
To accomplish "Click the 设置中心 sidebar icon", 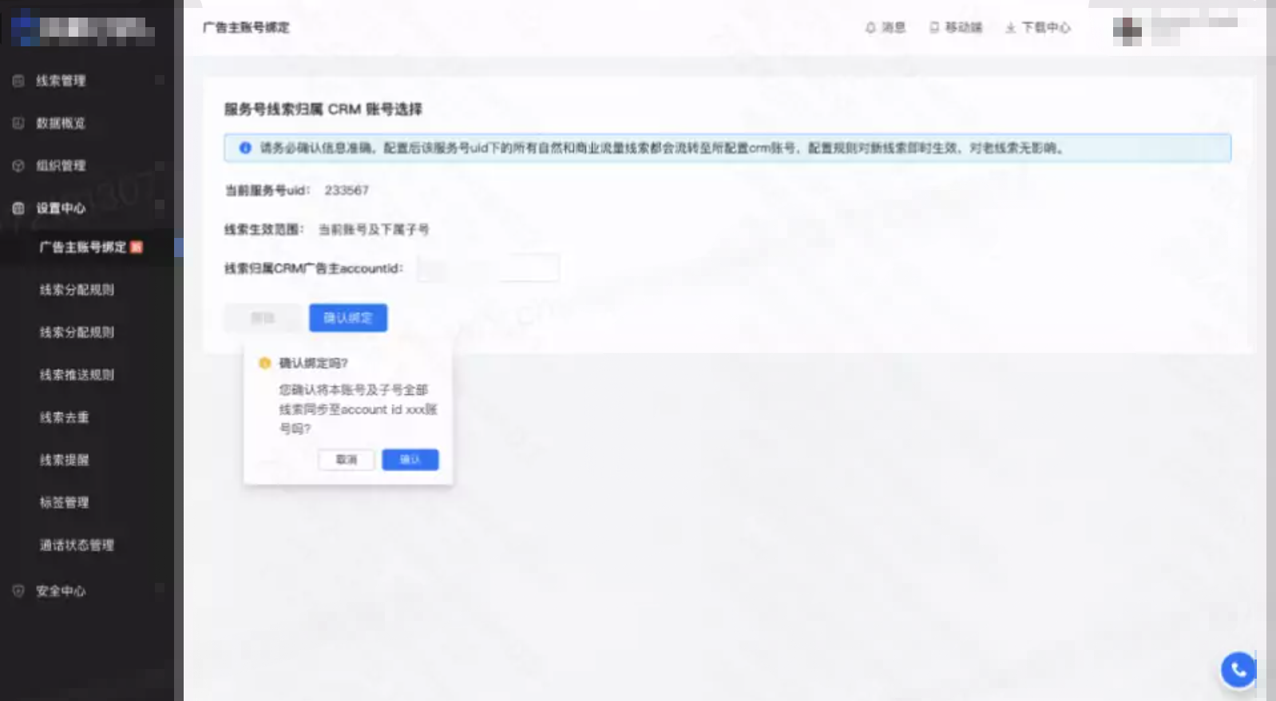I will (x=18, y=208).
